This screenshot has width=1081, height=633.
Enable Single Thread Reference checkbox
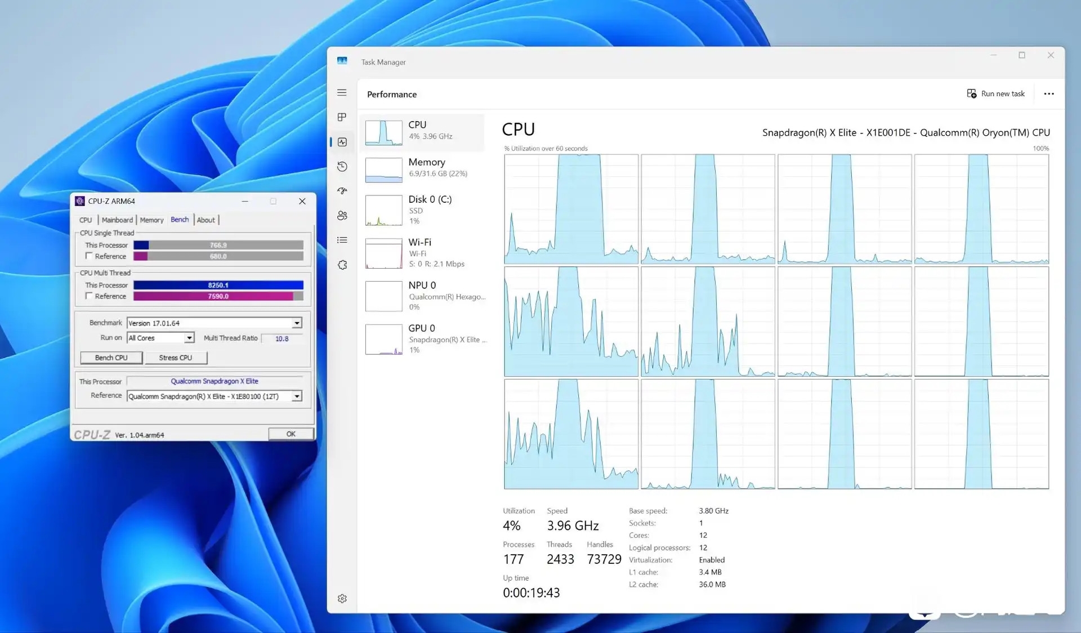tap(89, 256)
